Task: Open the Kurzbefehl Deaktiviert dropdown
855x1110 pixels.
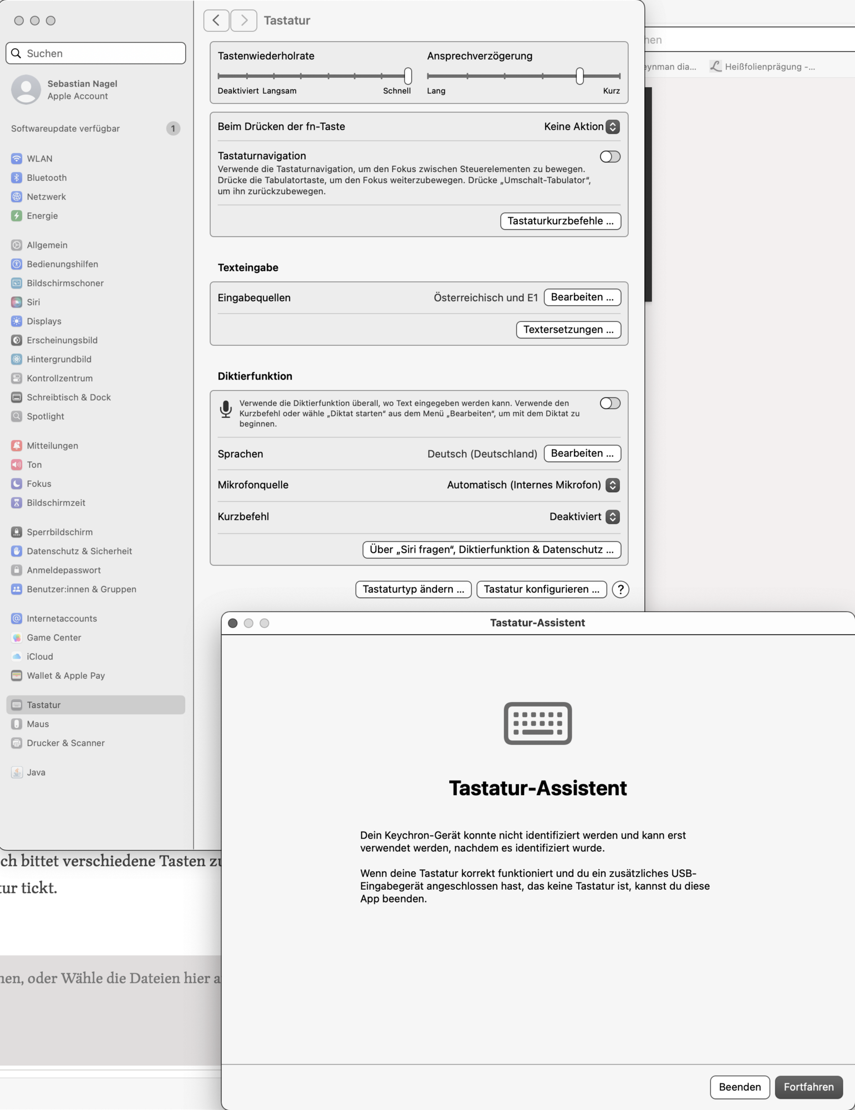Action: [x=584, y=517]
